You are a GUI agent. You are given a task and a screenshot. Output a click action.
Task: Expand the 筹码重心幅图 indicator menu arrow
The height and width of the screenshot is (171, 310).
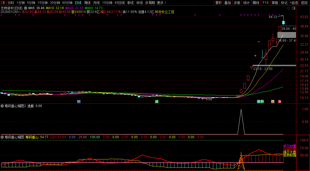pos(2,137)
